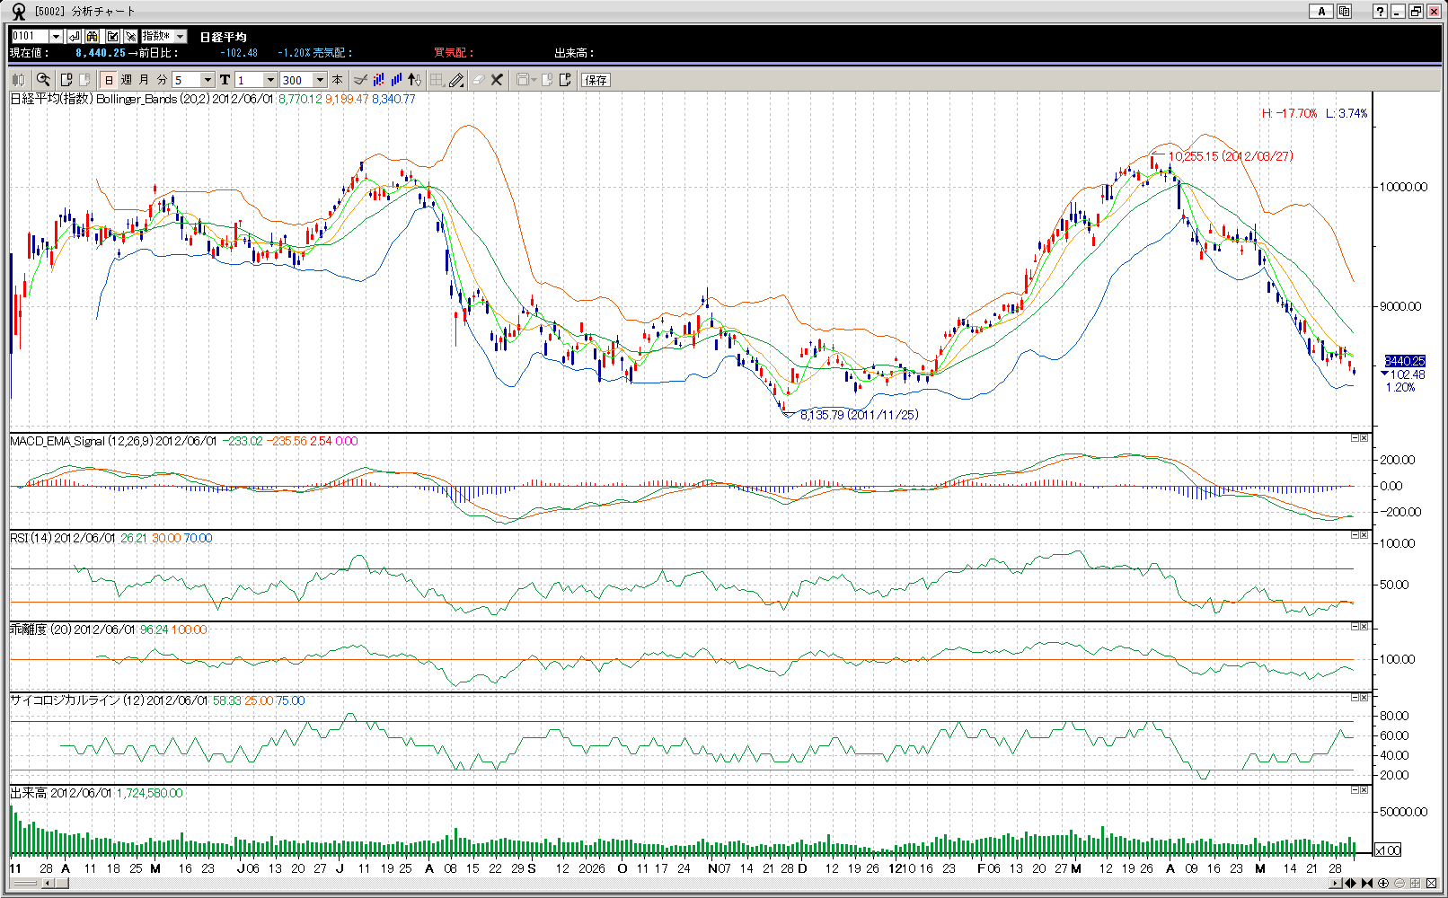The image size is (1448, 898).
Task: Open the stock code 0101 dropdown
Action: (56, 36)
